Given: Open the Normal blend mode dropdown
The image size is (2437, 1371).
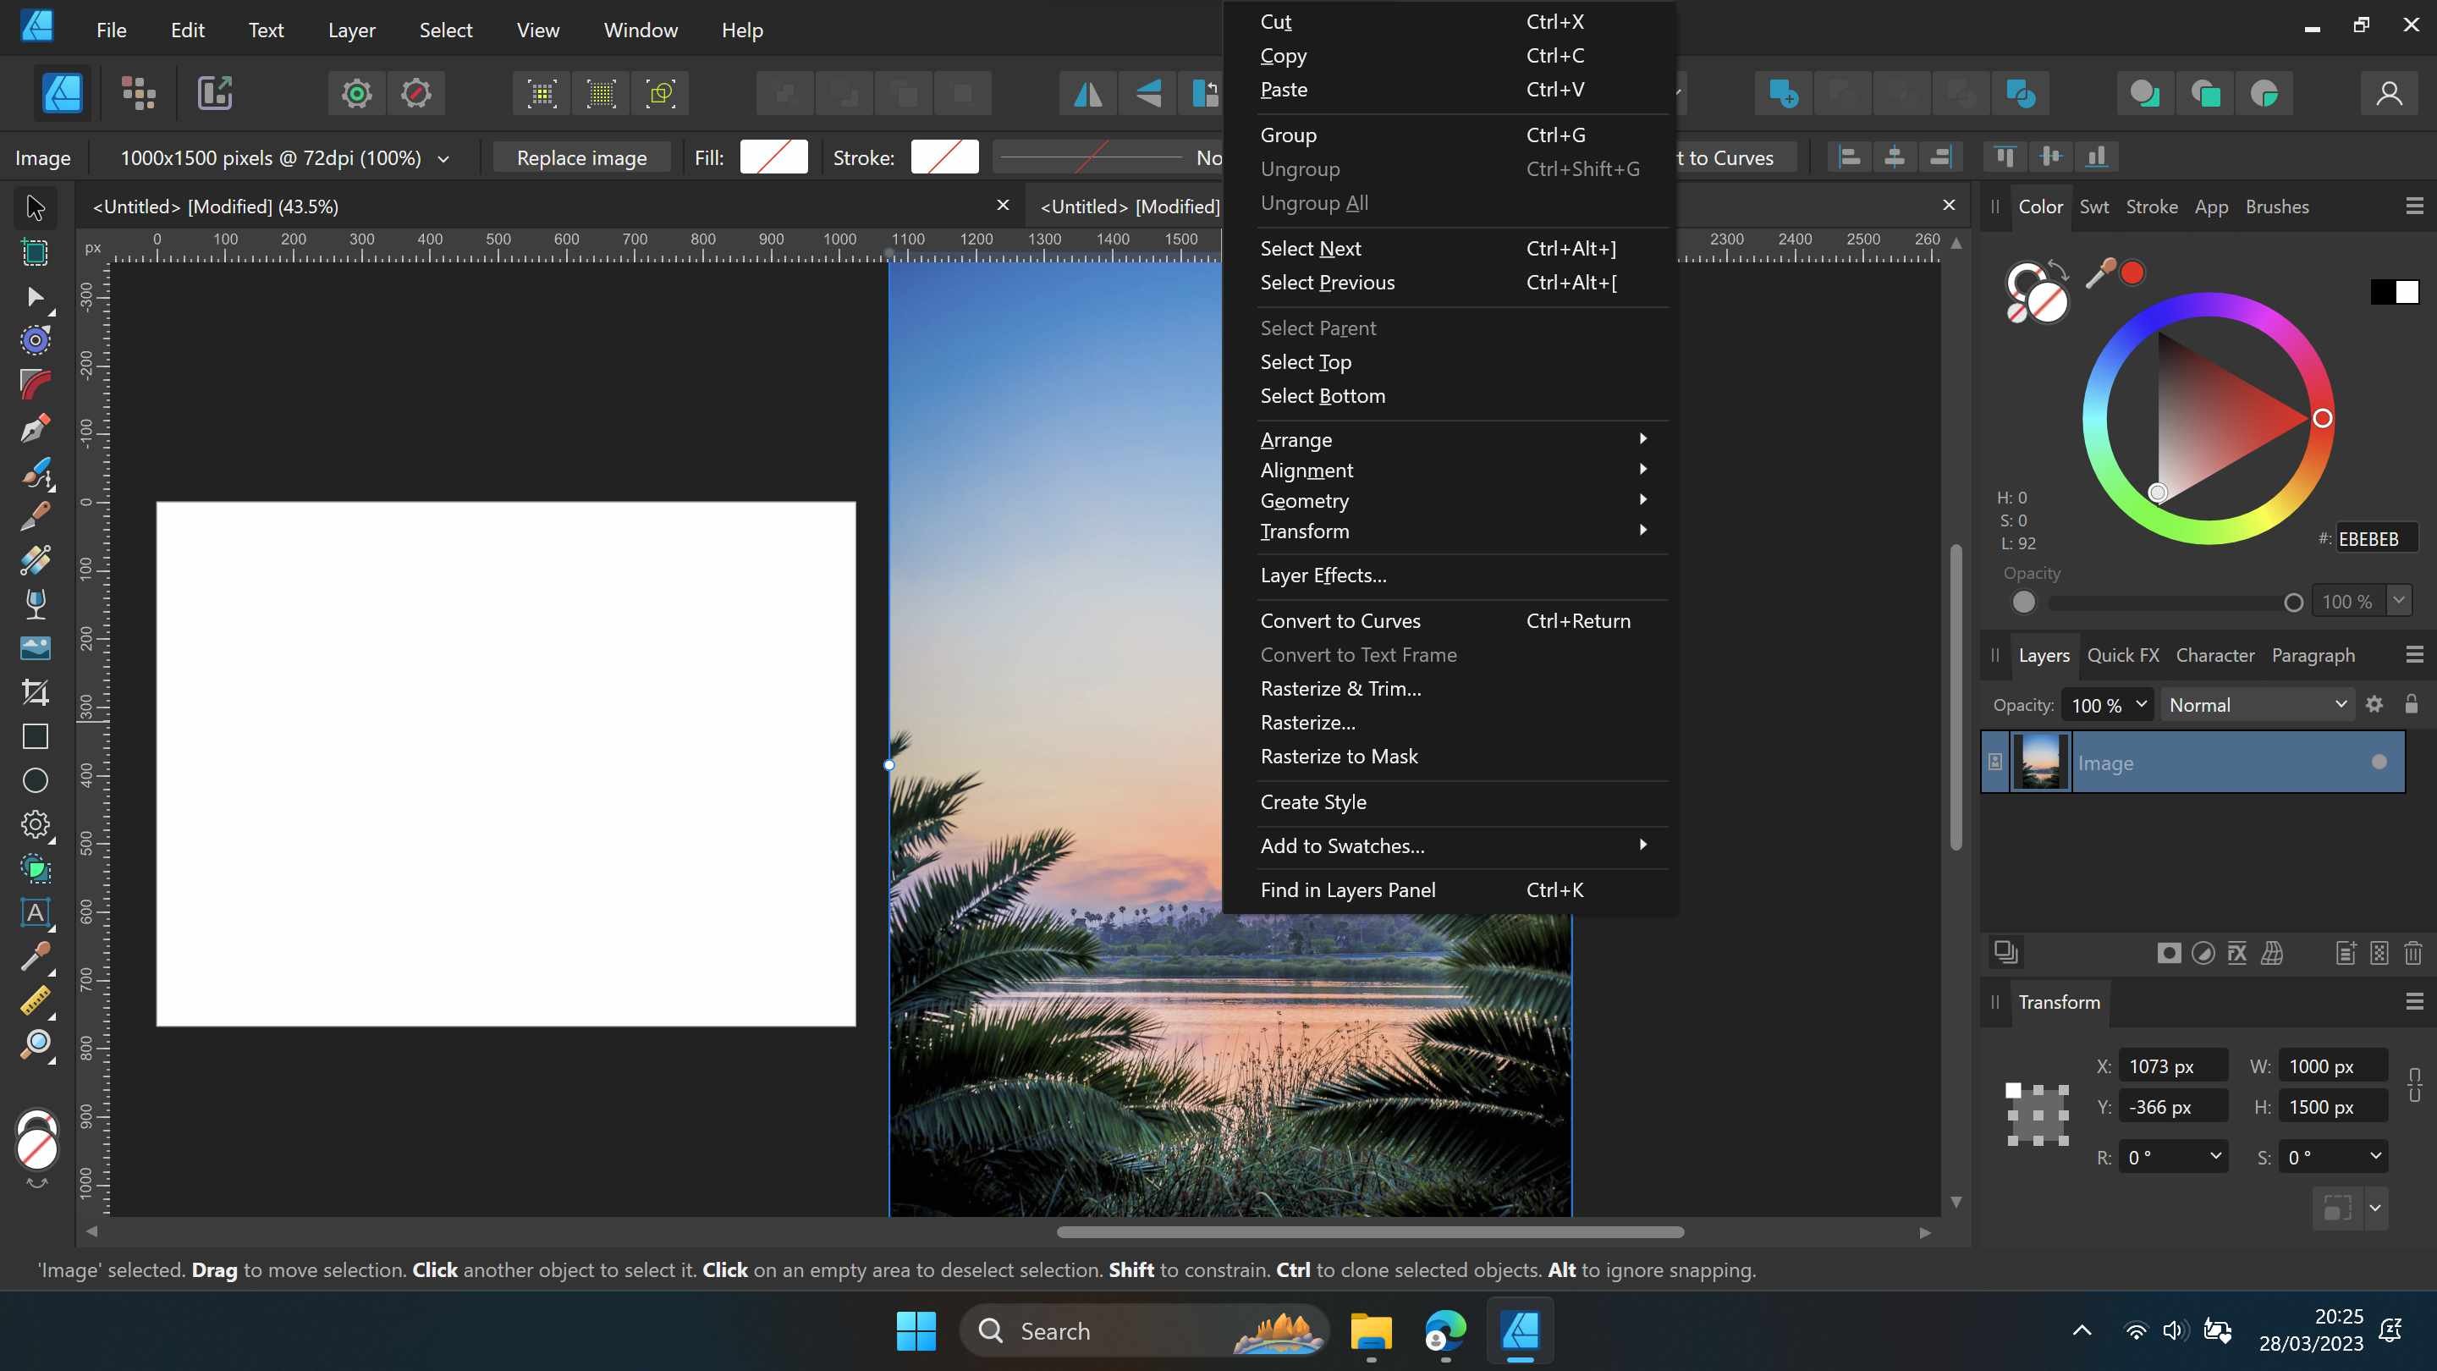Looking at the screenshot, I should [x=2256, y=705].
